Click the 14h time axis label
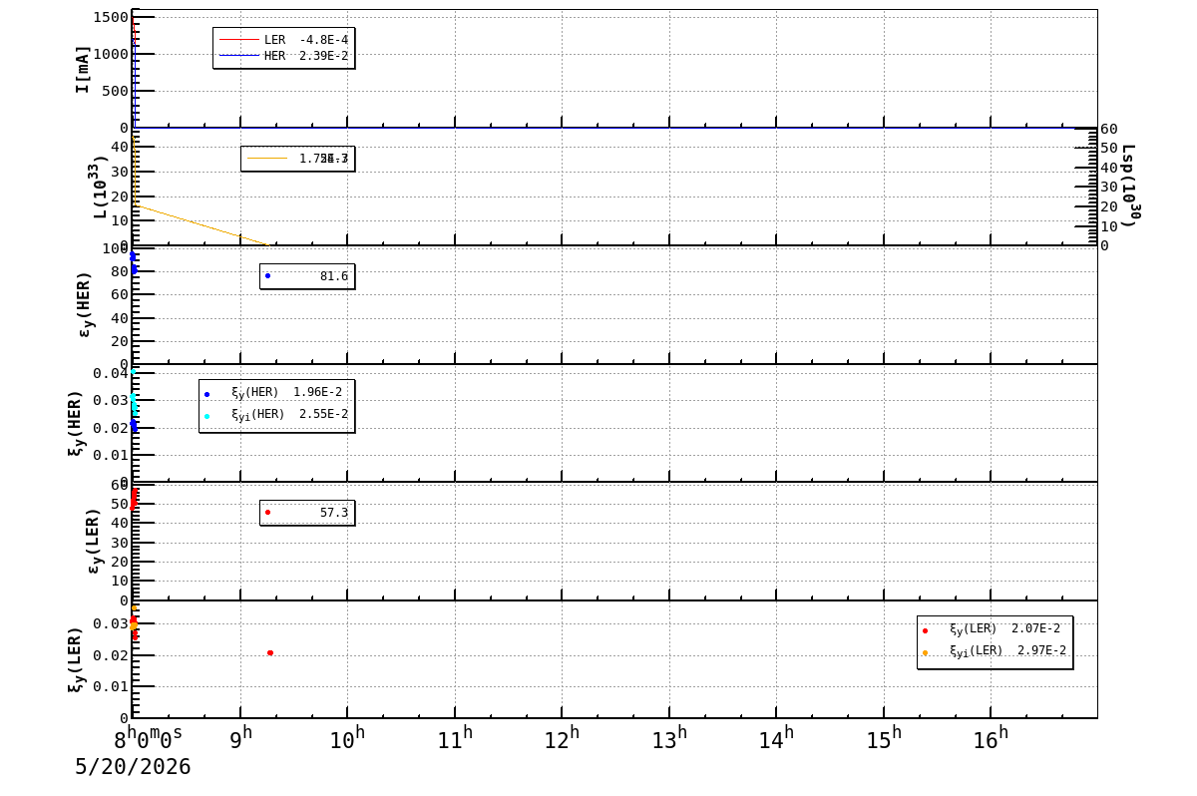Screen dimensions: 1197x796 (x=776, y=739)
